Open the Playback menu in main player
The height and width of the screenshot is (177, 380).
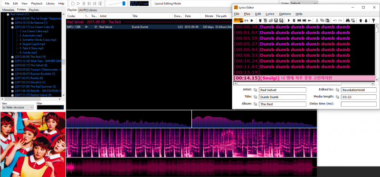(x=37, y=4)
